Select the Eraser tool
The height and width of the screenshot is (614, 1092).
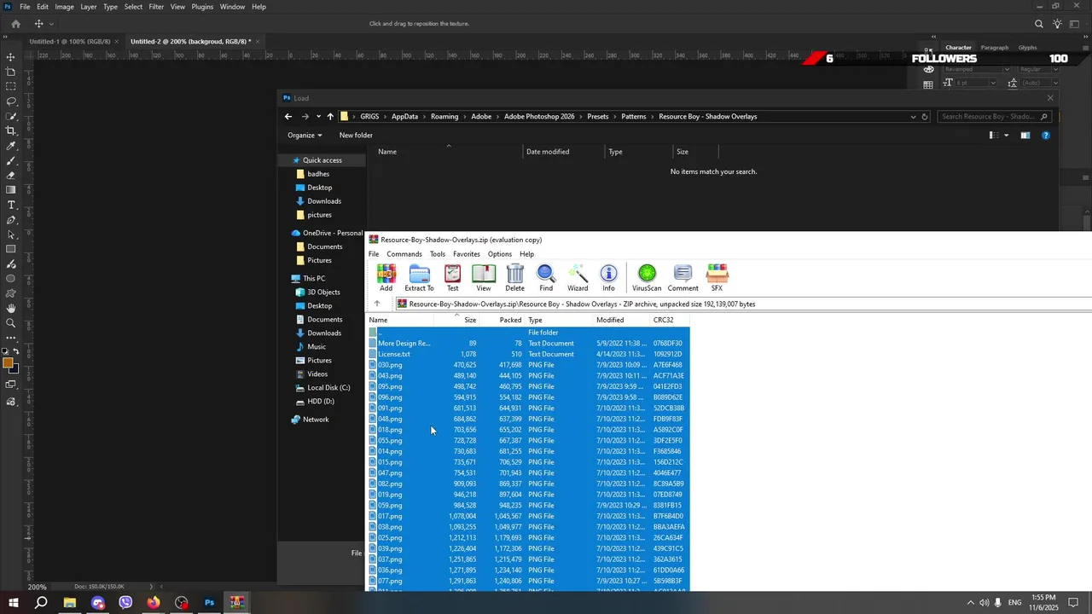(11, 175)
